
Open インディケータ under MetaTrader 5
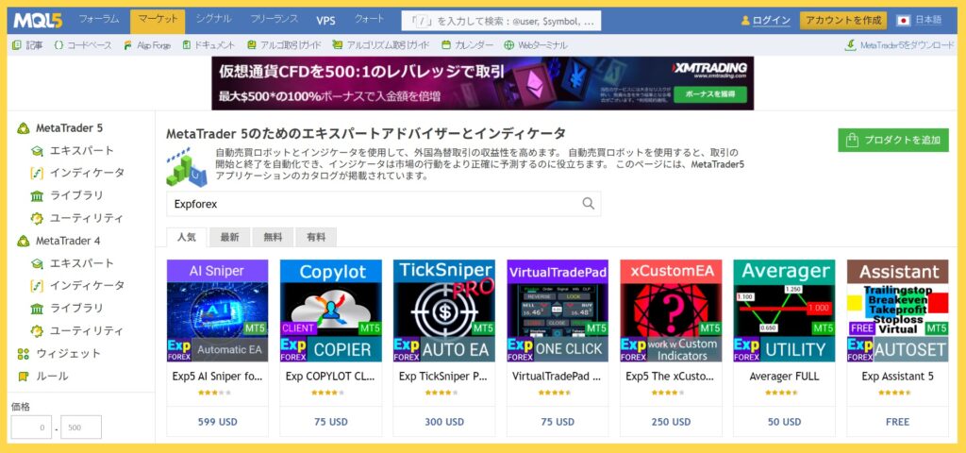pos(87,173)
